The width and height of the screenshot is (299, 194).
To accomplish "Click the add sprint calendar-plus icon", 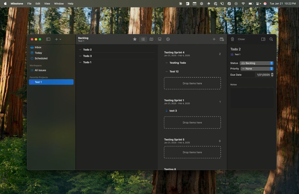I will (222, 39).
